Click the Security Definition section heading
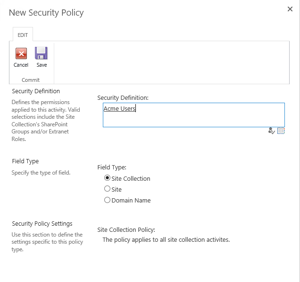300x282 pixels. click(36, 91)
